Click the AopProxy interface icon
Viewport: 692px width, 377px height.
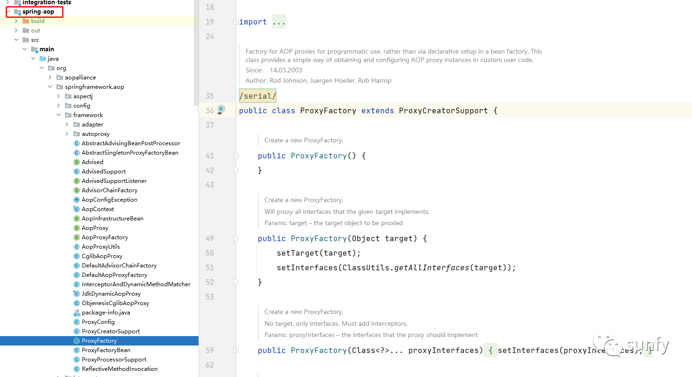click(77, 228)
